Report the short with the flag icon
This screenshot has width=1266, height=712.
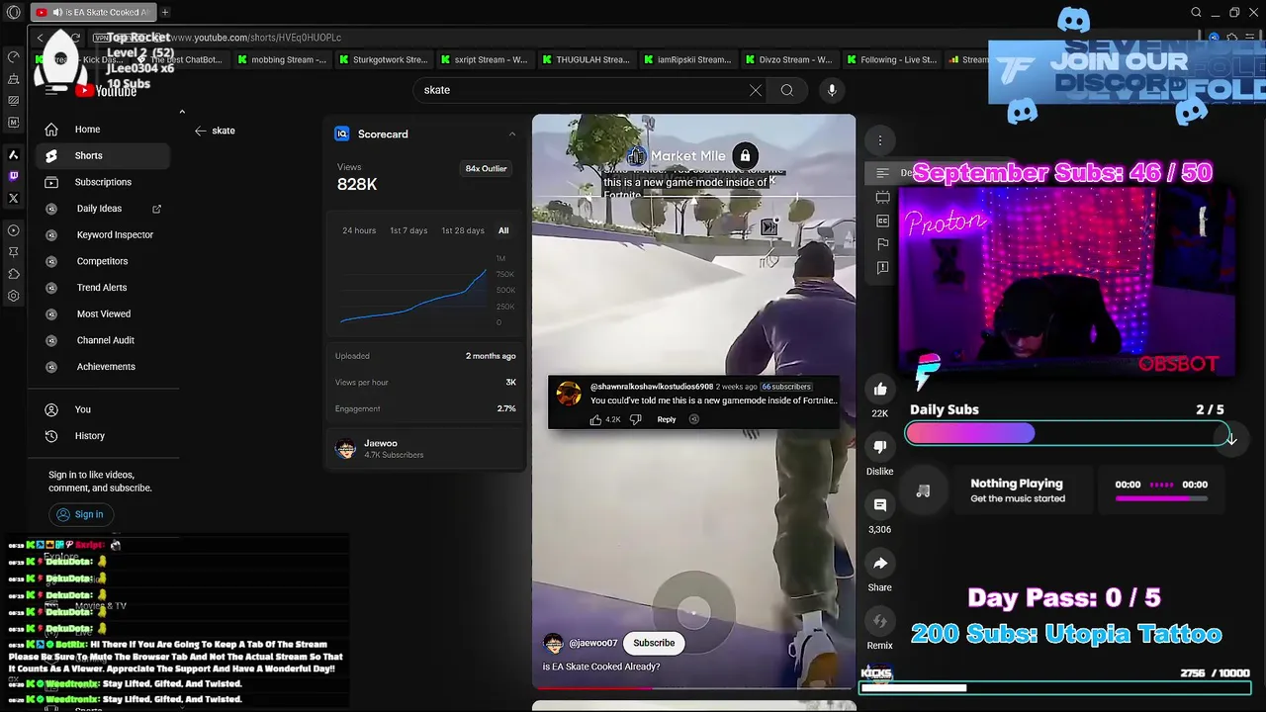[x=882, y=244]
